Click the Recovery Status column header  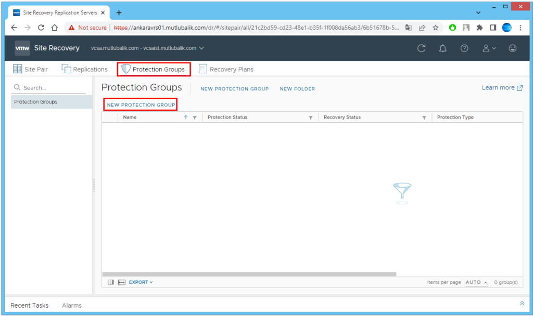pyautogui.click(x=342, y=117)
